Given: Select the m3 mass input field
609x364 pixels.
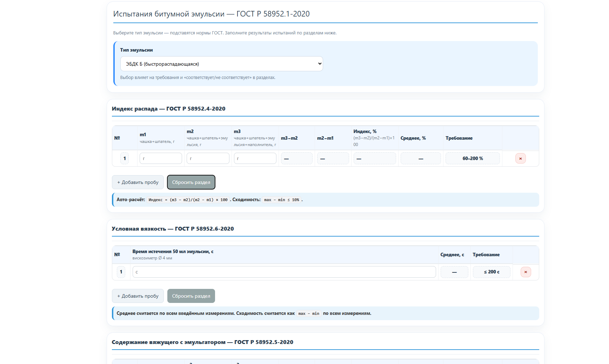Looking at the screenshot, I should click(255, 159).
